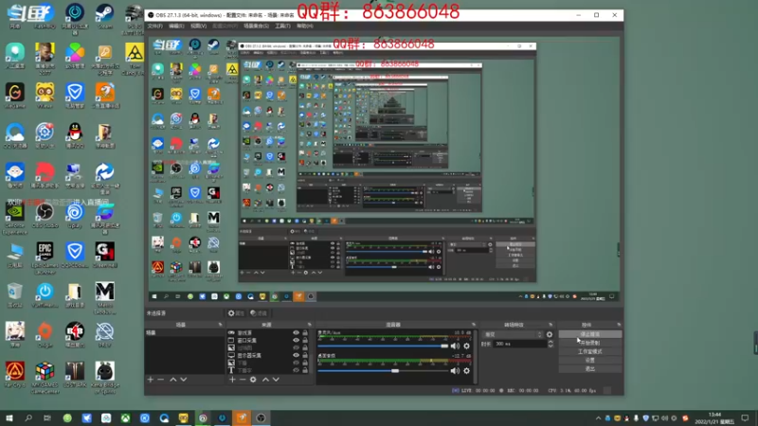
Task: Pop out the Controls dock panel
Action: pyautogui.click(x=619, y=325)
